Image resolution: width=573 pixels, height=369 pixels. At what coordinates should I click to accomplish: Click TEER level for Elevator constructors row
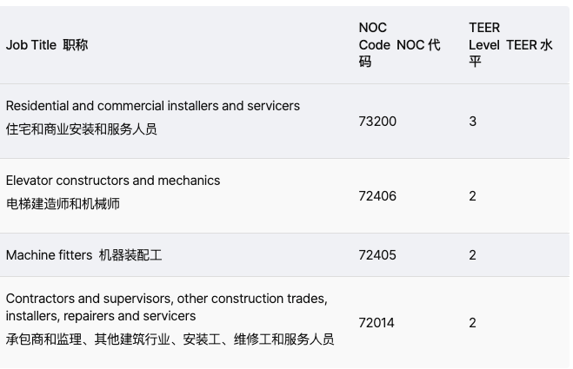point(473,196)
